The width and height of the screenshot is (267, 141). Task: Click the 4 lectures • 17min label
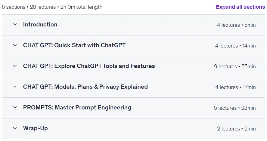(x=235, y=87)
